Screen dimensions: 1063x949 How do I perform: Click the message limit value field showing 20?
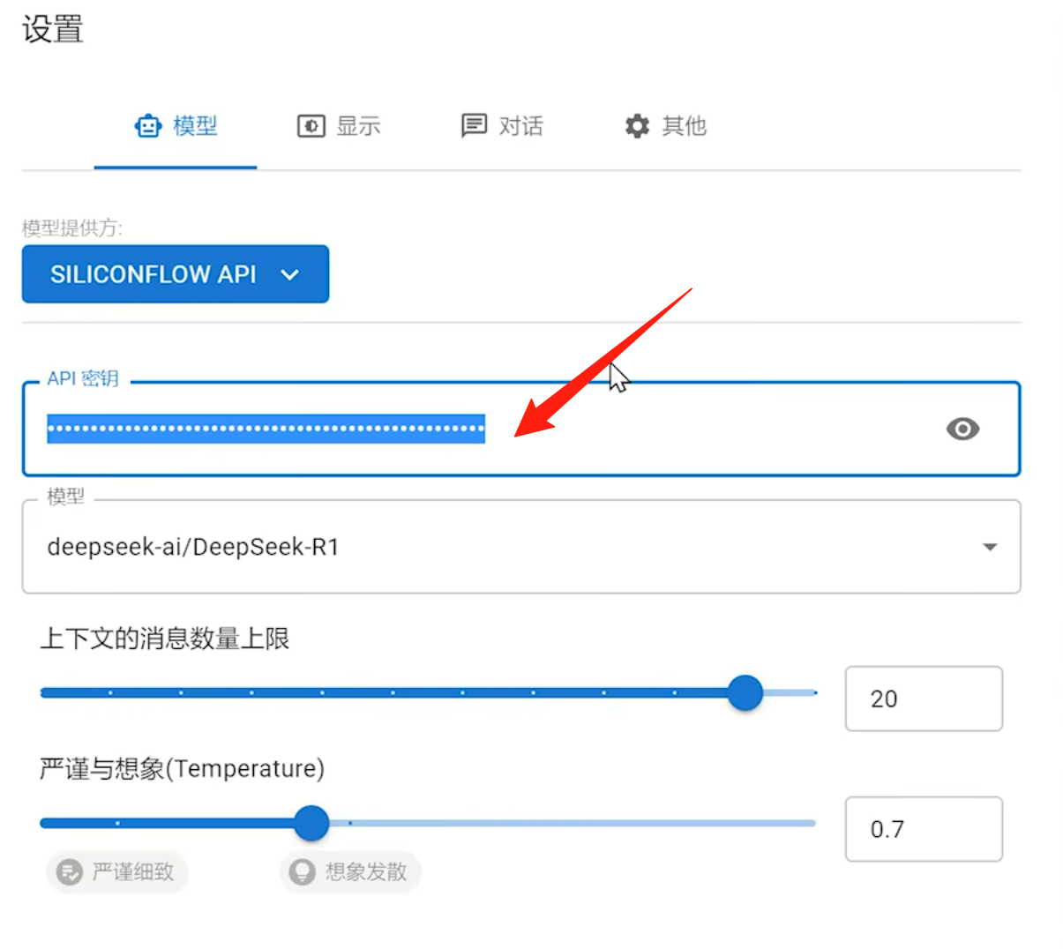pyautogui.click(x=924, y=699)
